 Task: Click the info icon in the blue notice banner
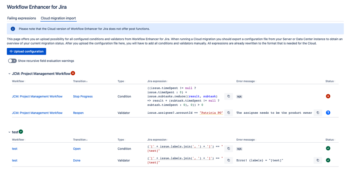(x=13, y=29)
